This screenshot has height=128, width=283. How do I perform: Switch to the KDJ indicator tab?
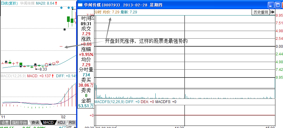(x=61, y=123)
